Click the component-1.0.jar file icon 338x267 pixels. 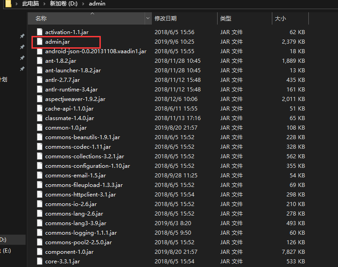tap(40, 252)
